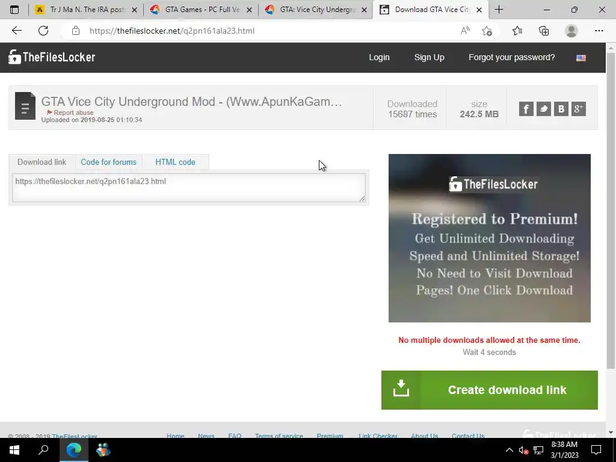Click 'Create download link' green button
The width and height of the screenshot is (616, 462).
click(490, 390)
